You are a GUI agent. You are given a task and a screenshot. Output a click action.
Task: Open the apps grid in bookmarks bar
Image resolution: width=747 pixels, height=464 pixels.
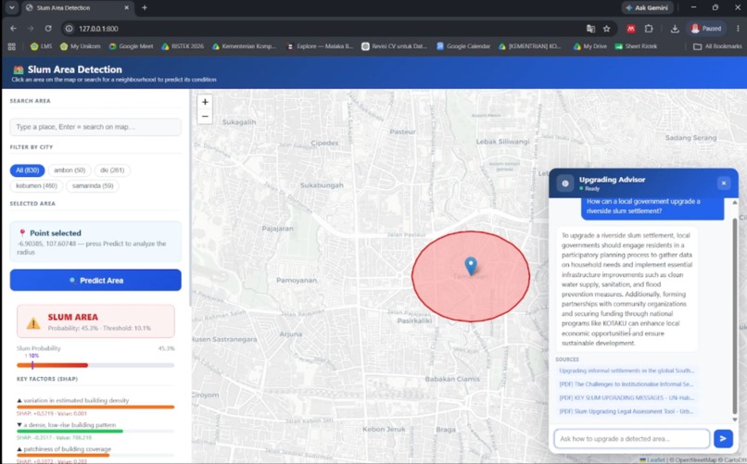click(12, 46)
